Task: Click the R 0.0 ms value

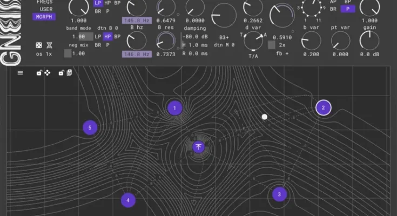Action: click(x=195, y=53)
